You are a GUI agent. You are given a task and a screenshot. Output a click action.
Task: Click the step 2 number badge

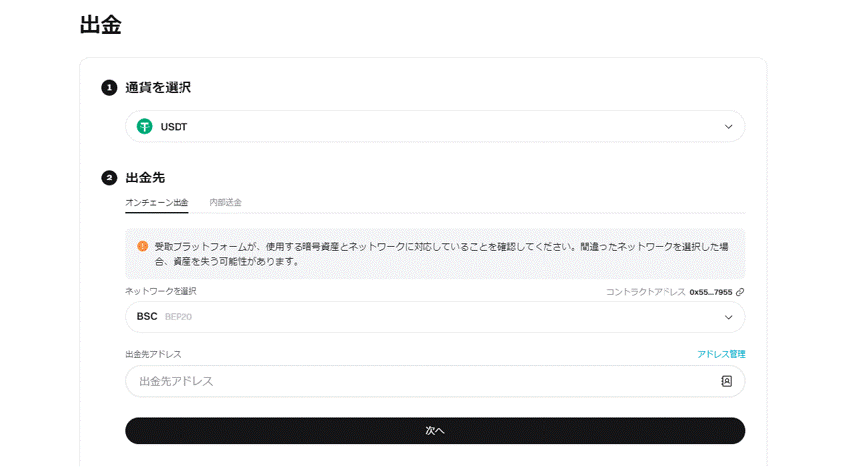[x=109, y=178]
